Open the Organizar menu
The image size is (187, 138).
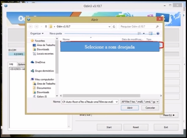(x=37, y=34)
